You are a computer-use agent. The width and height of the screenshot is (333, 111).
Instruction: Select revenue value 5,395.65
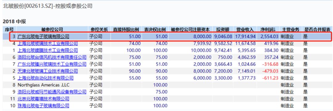point(247,50)
